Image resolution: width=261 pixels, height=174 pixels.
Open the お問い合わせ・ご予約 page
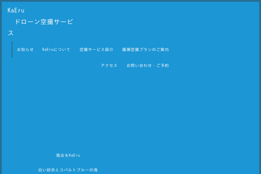[147, 66]
